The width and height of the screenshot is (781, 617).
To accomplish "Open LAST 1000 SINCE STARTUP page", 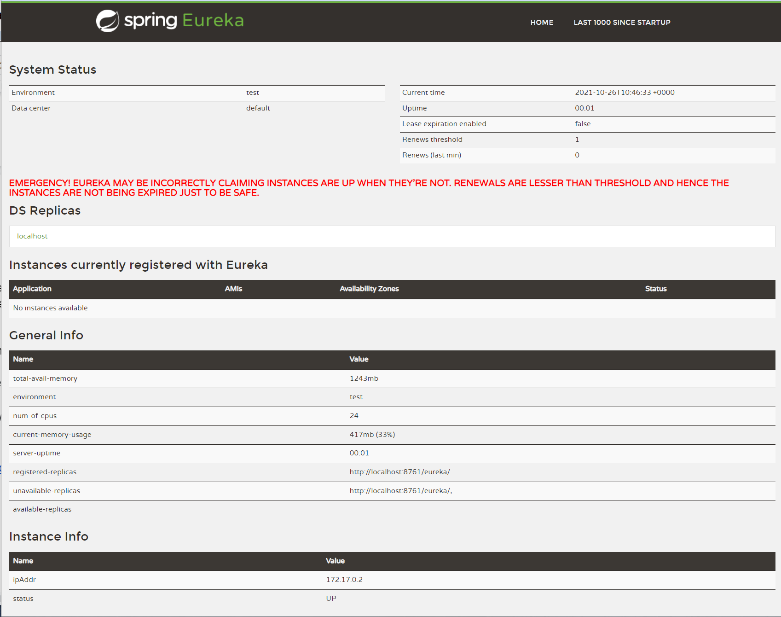I will pos(622,23).
